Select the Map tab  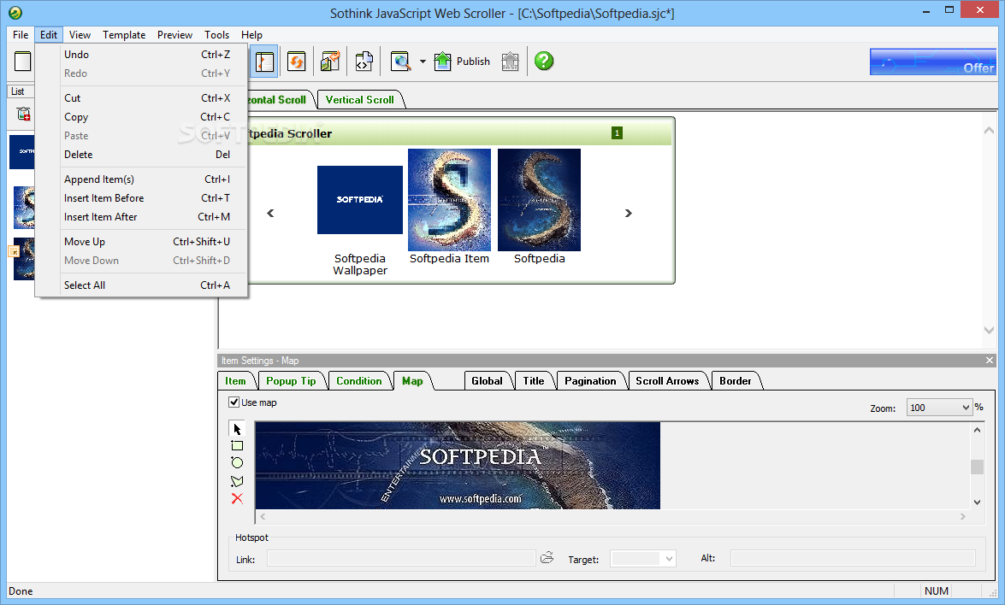click(x=412, y=381)
